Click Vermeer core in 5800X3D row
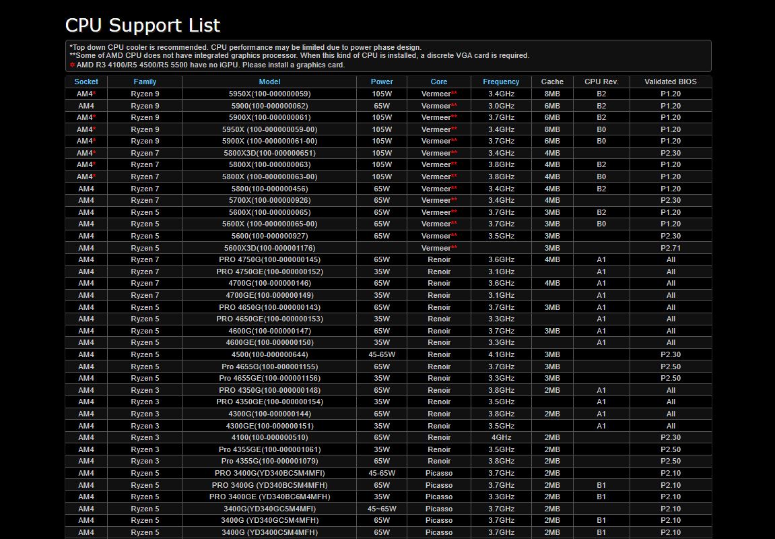The image size is (775, 539). pos(439,153)
